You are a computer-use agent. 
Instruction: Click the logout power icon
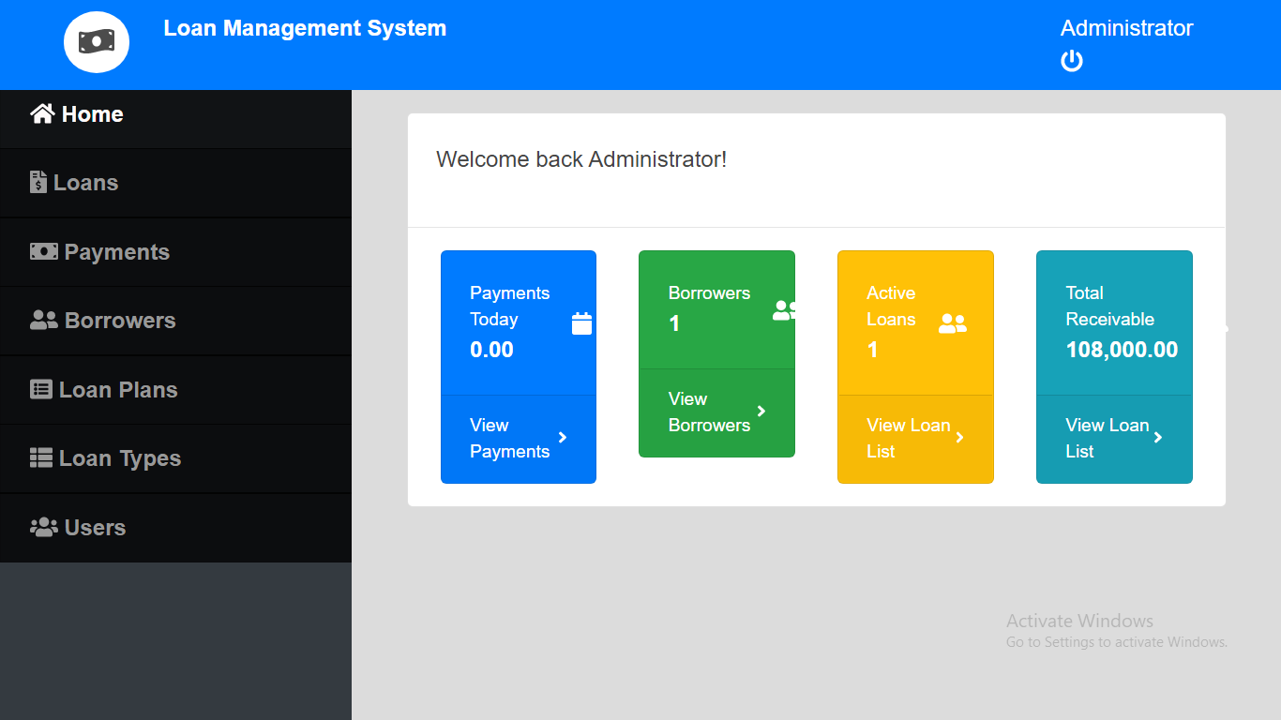click(x=1071, y=61)
